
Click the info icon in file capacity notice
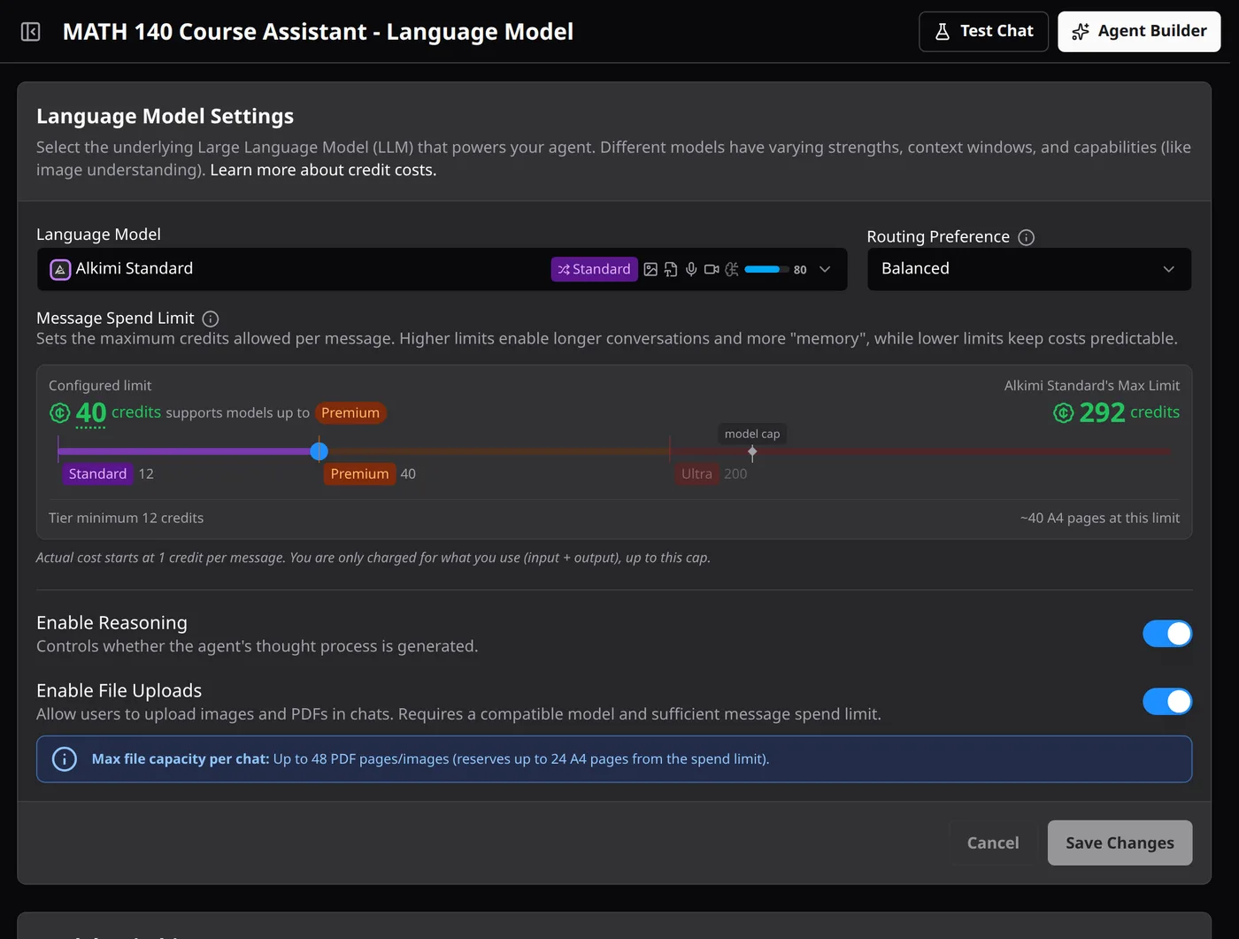(x=65, y=759)
